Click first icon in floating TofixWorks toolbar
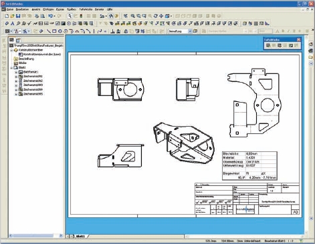The width and height of the screenshot is (315, 244). click(268, 45)
